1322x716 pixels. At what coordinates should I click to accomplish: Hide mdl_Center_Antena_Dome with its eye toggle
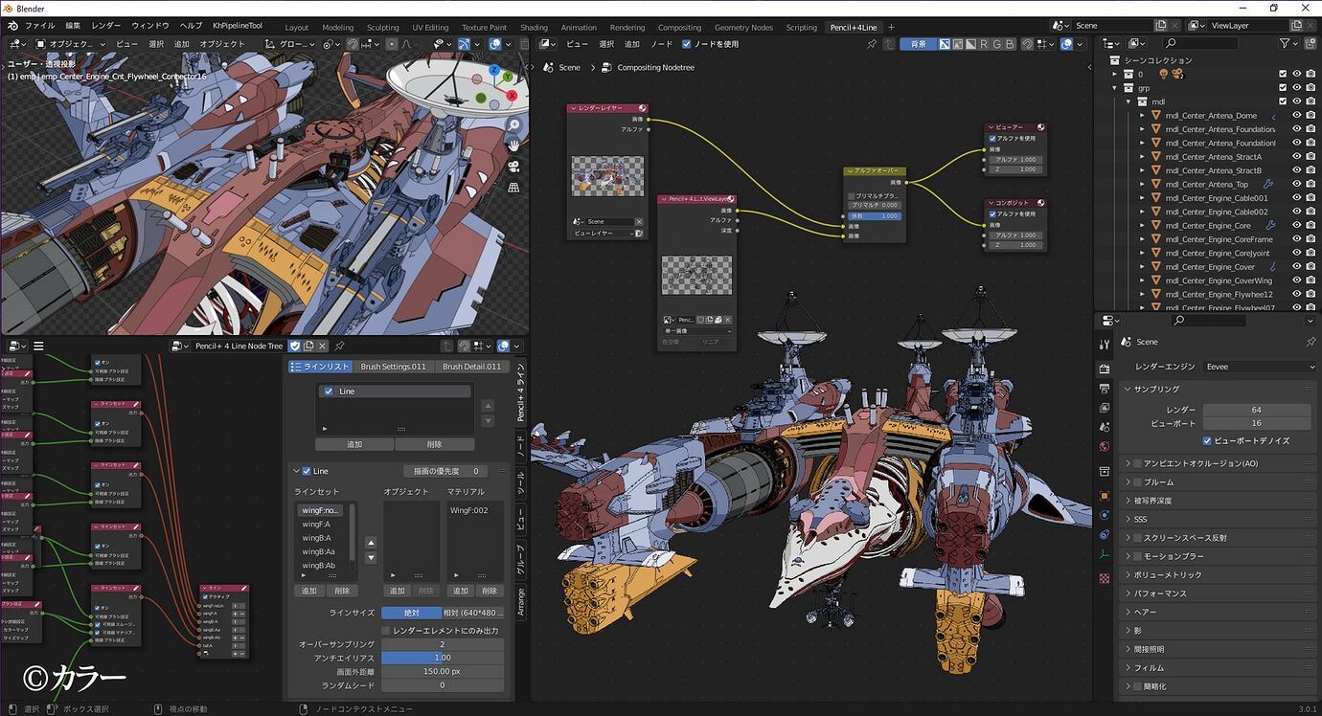pos(1296,115)
